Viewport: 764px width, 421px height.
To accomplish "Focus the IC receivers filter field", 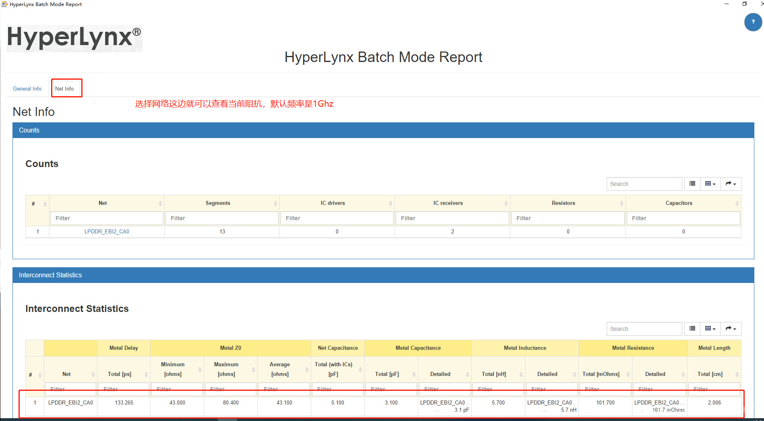I will (452, 218).
